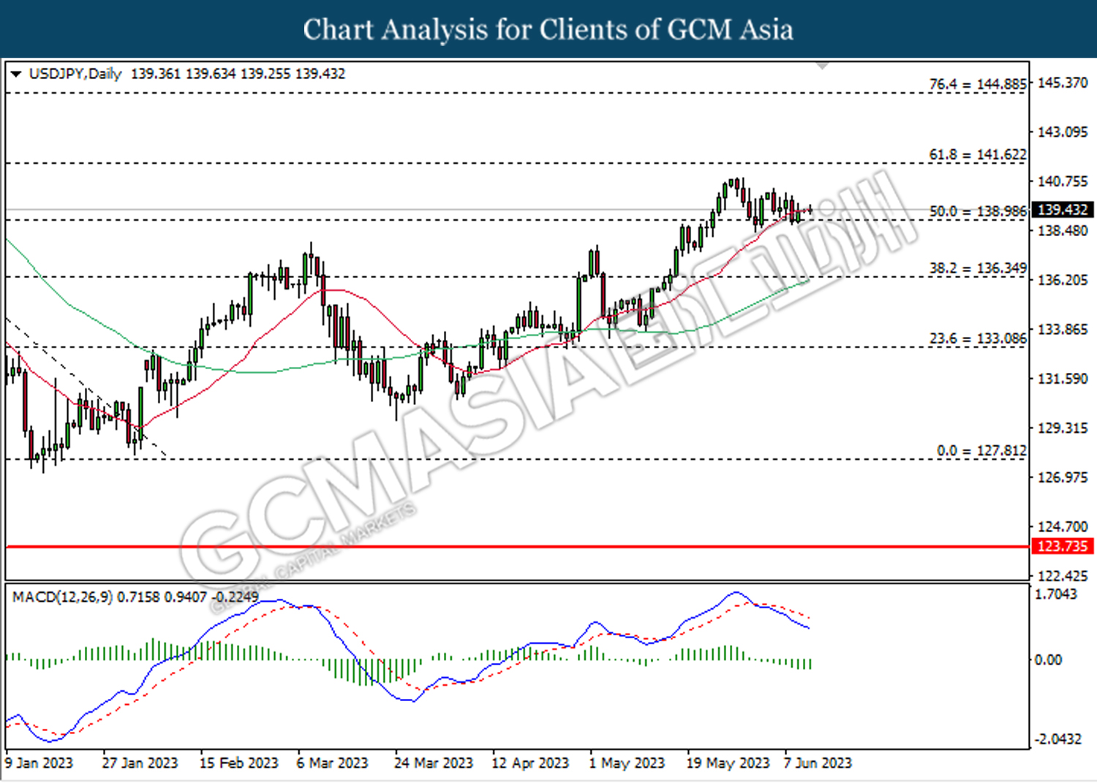
Task: Click the 143.095 price axis value
Action: pyautogui.click(x=1063, y=132)
